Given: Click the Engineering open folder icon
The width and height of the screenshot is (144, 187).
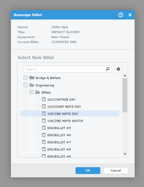Looking at the screenshot, I should pos(32,85).
